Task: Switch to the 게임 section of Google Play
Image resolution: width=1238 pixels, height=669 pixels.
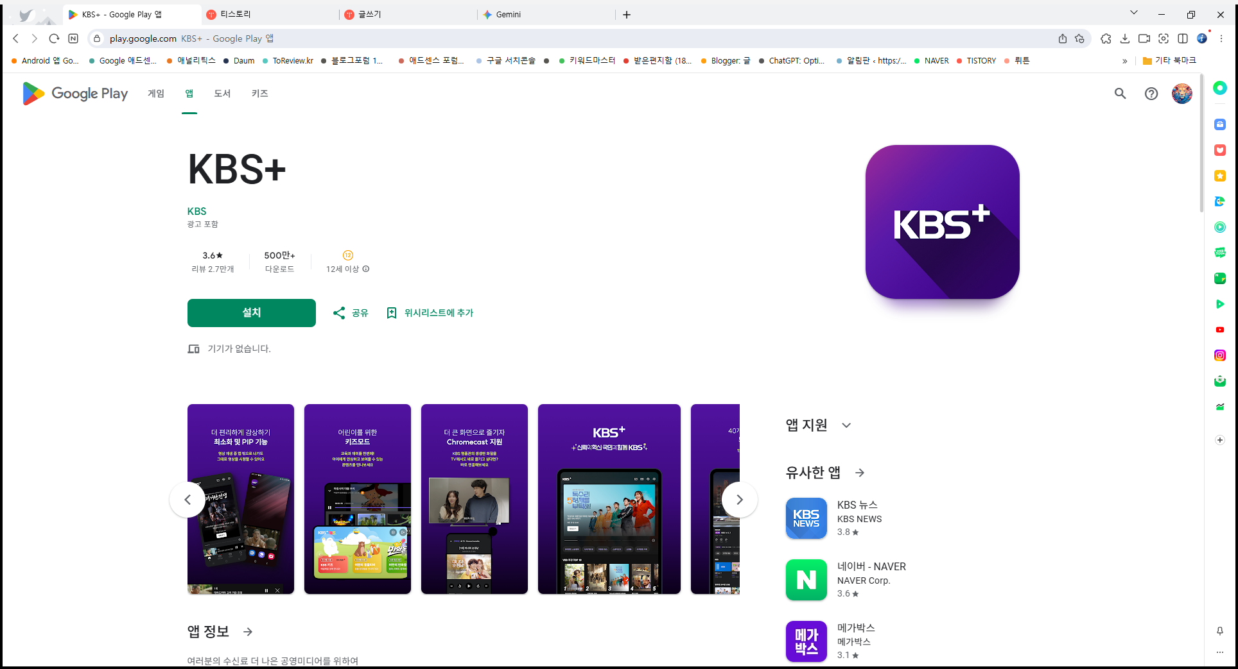Action: pos(155,94)
